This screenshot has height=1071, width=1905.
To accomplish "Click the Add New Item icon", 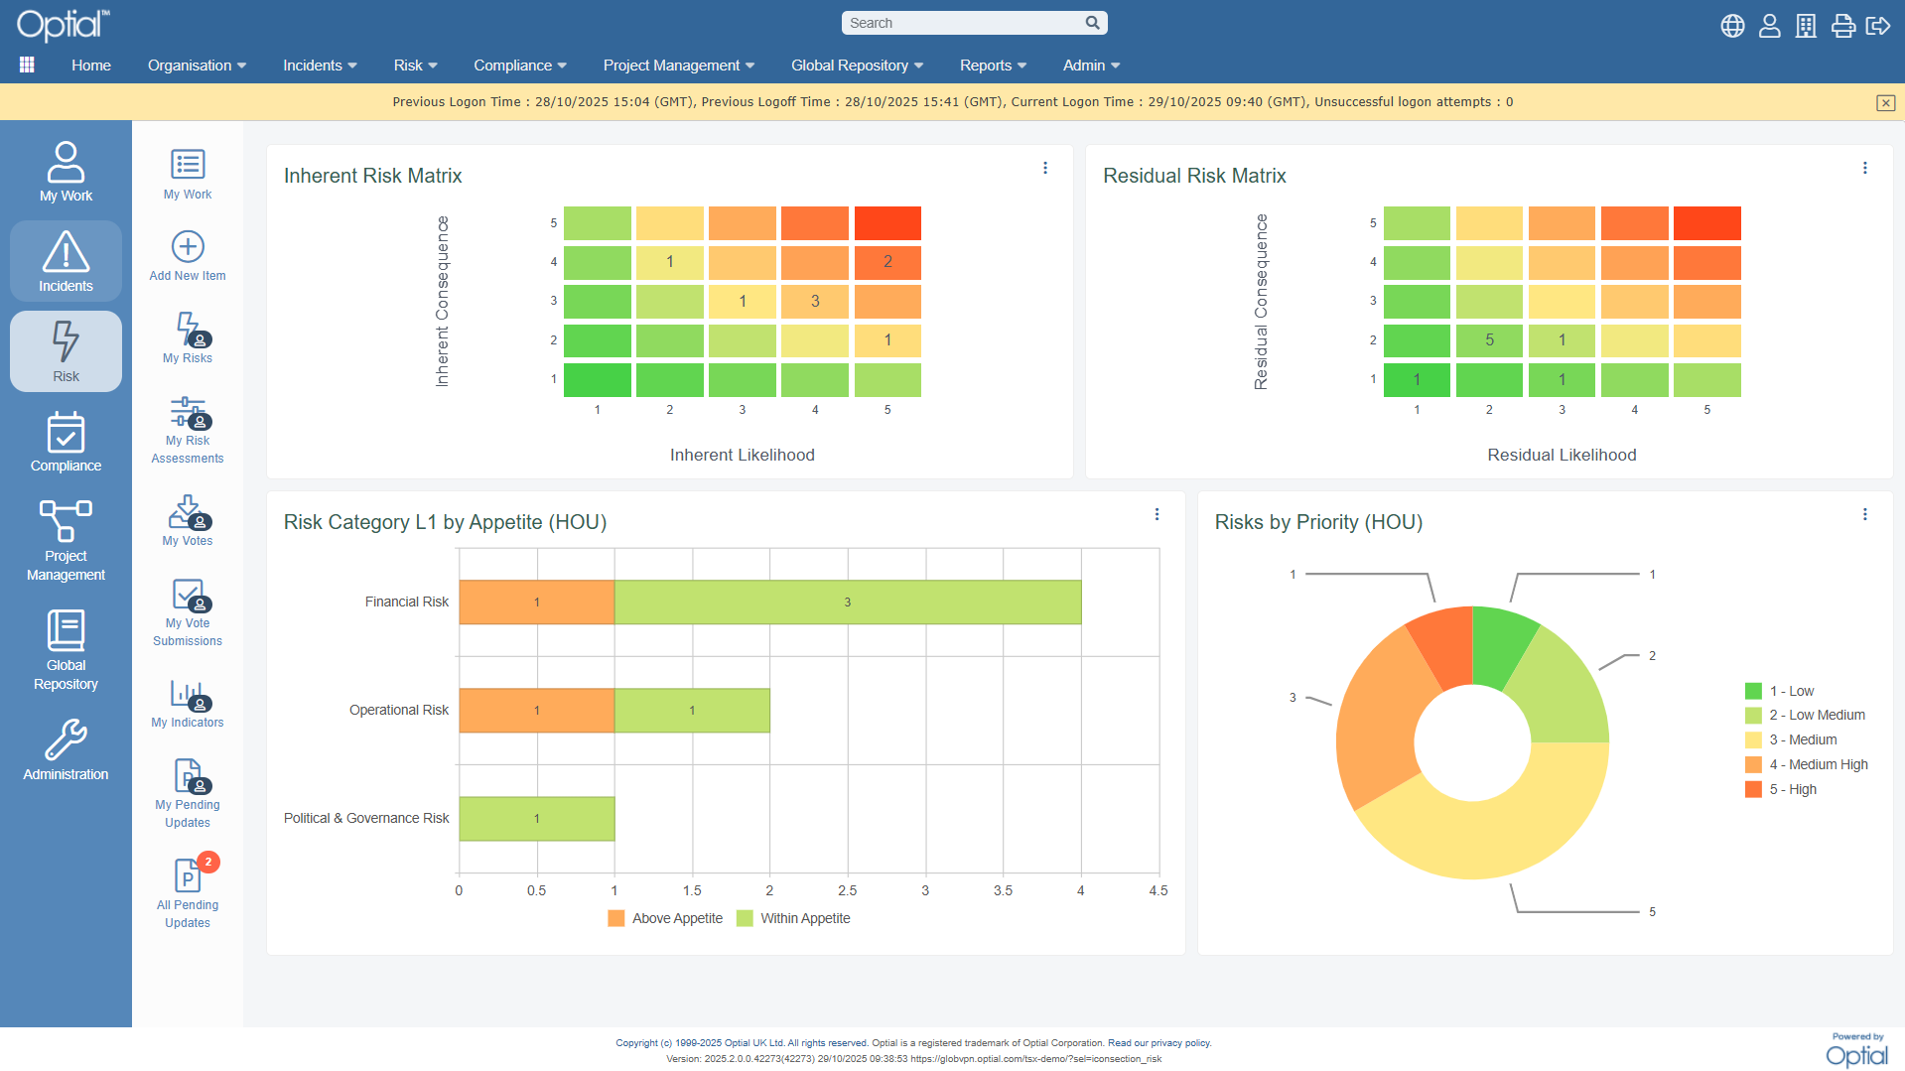I will 187,245.
